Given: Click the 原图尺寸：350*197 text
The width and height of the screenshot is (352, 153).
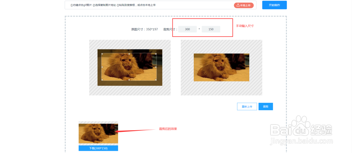Looking at the screenshot, I should pos(144,29).
